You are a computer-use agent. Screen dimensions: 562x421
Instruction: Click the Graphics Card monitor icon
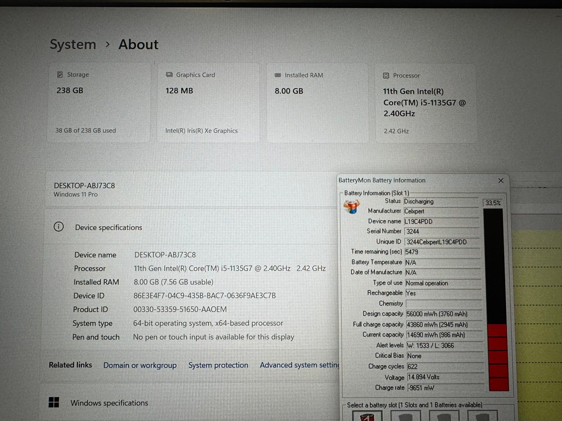click(169, 75)
